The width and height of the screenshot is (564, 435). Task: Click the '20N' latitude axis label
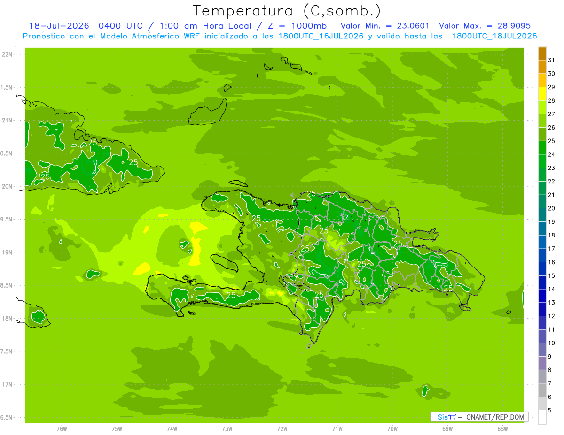click(7, 187)
